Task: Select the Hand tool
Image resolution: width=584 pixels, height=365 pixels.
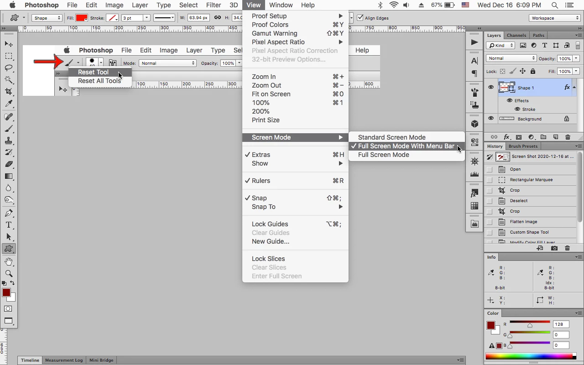Action: [x=9, y=262]
